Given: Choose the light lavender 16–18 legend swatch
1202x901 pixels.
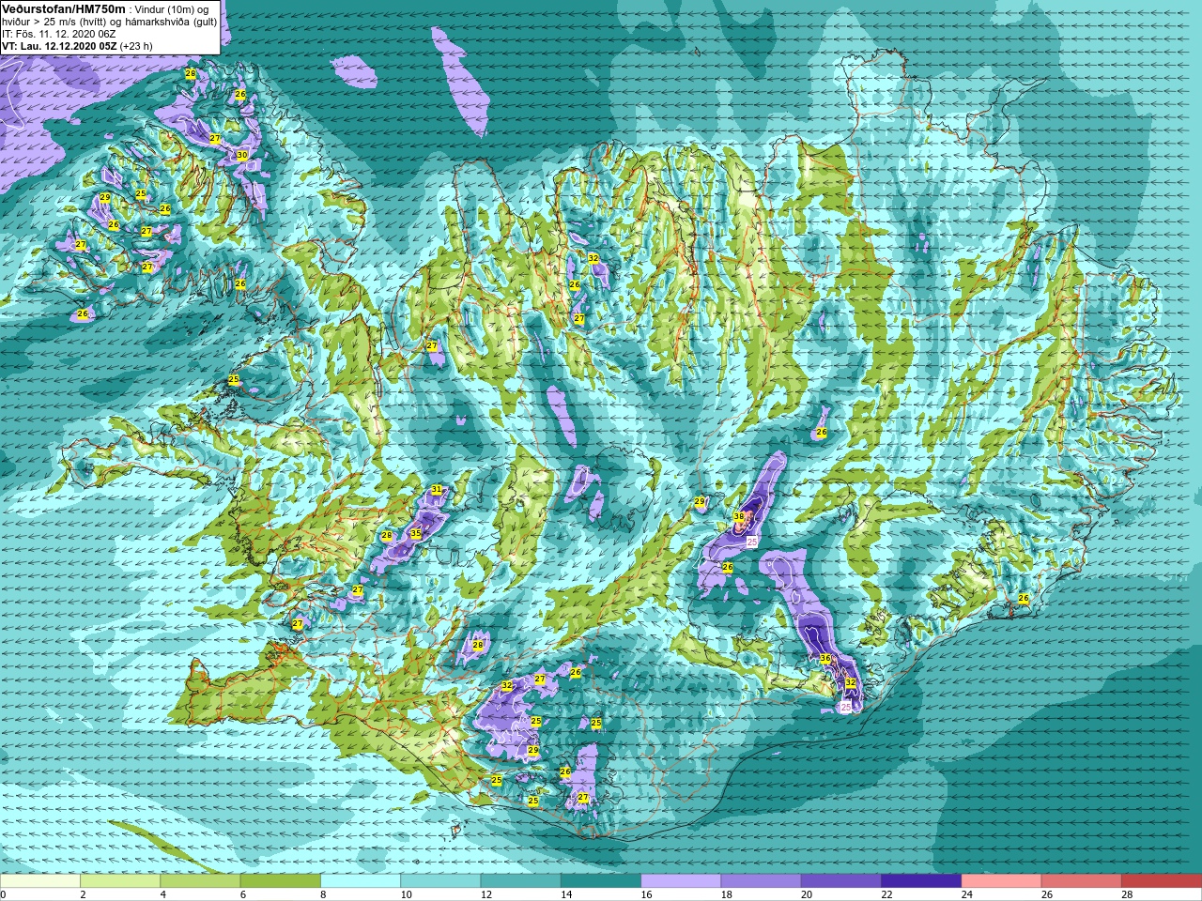Looking at the screenshot, I should (681, 880).
